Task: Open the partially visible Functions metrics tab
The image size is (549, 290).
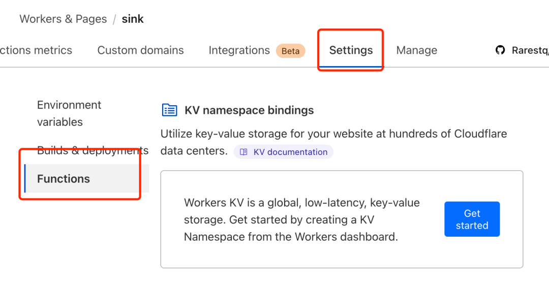Action: point(36,50)
